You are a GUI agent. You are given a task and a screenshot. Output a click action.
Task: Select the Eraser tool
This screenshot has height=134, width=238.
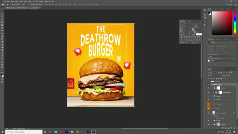[x=2, y=42]
